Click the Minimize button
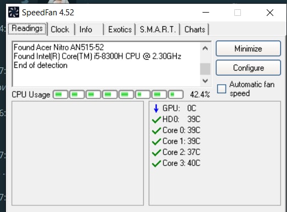 [x=248, y=49]
